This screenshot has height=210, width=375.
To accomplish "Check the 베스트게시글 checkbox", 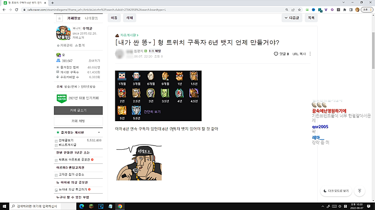I will pyautogui.click(x=57, y=145).
